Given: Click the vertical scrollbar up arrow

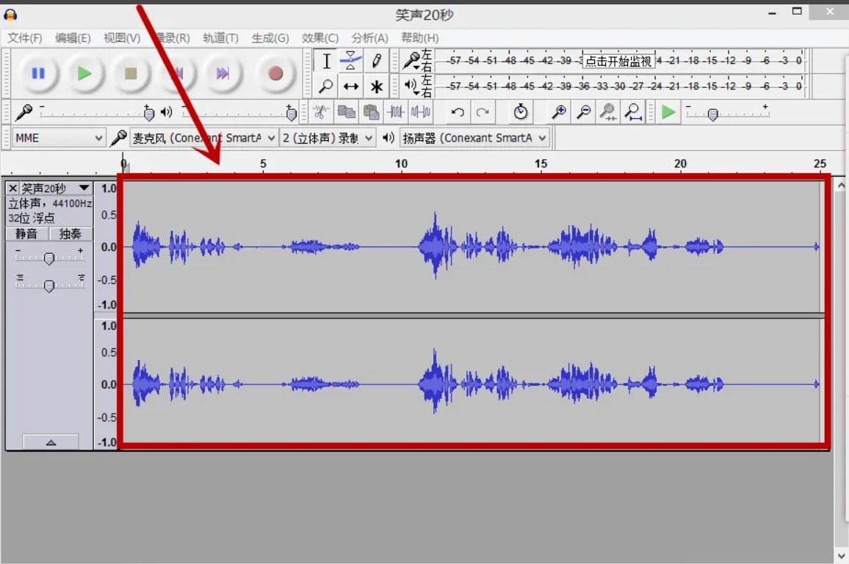Looking at the screenshot, I should coord(841,186).
